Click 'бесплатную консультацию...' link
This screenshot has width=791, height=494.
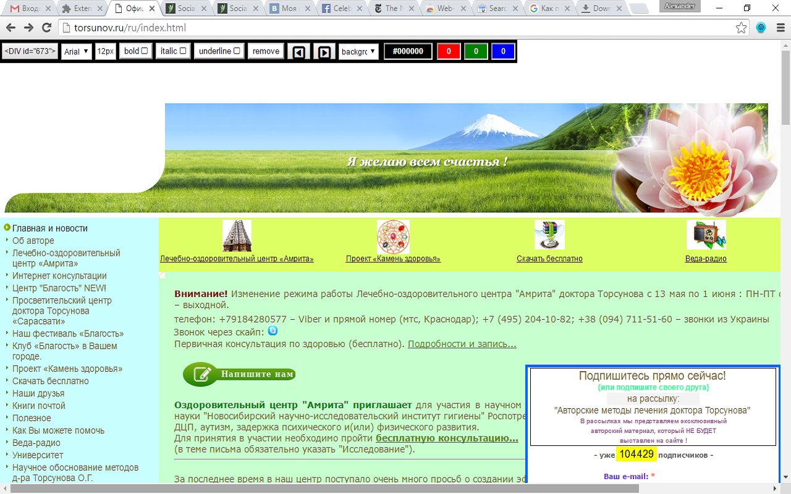pyautogui.click(x=447, y=438)
